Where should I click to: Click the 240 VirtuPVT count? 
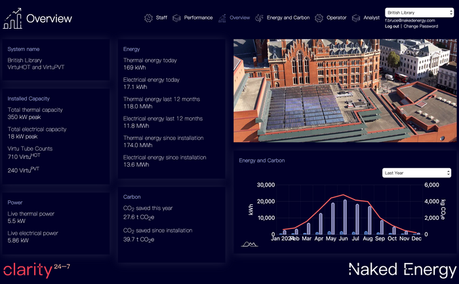[23, 169]
